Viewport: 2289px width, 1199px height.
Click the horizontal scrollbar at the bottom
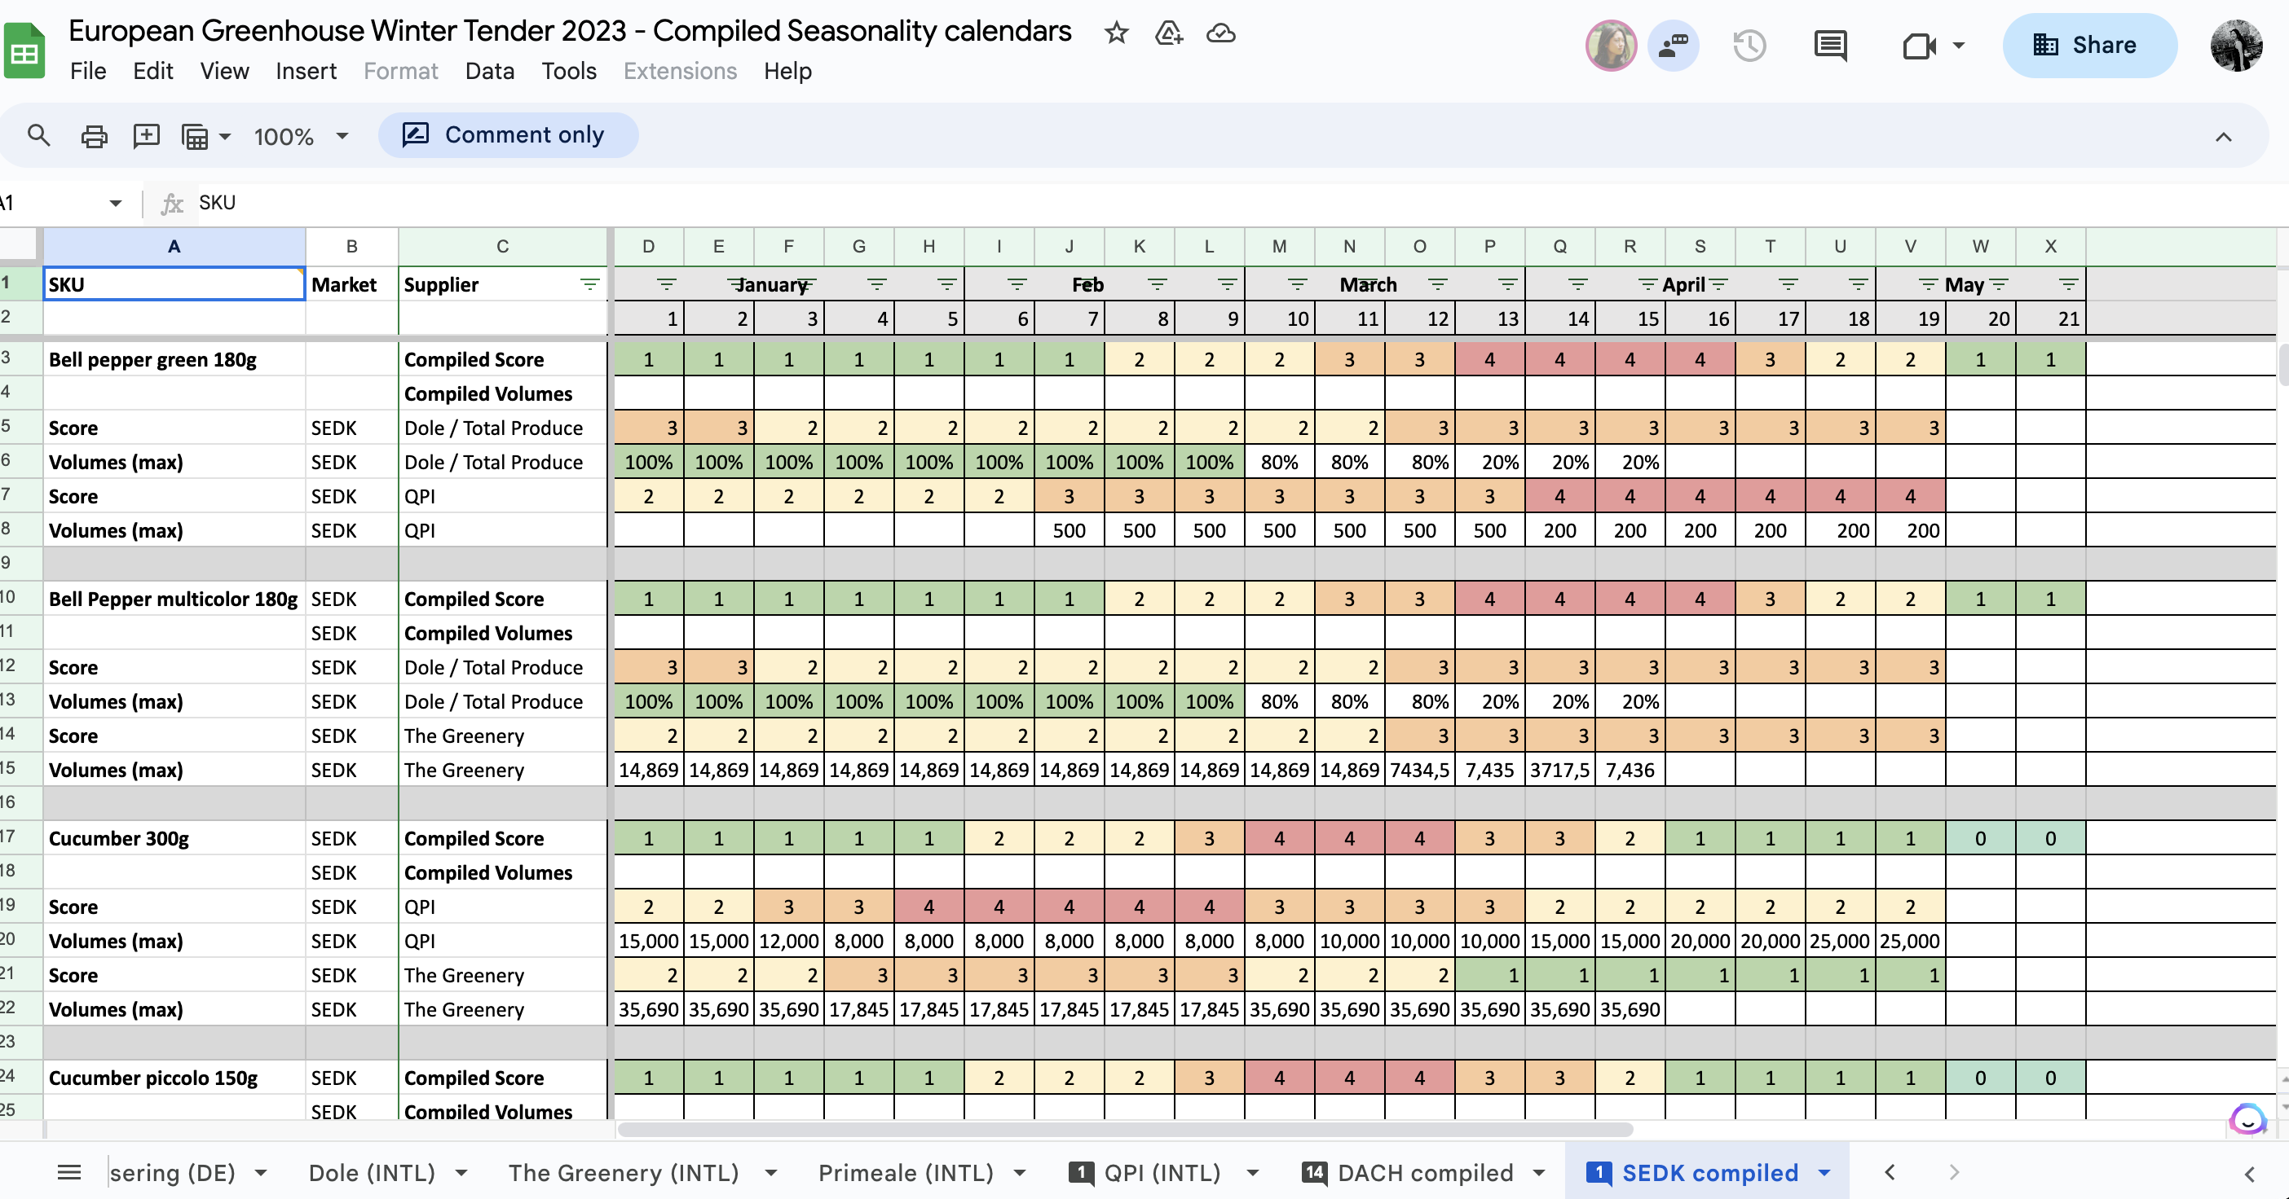pyautogui.click(x=1124, y=1130)
